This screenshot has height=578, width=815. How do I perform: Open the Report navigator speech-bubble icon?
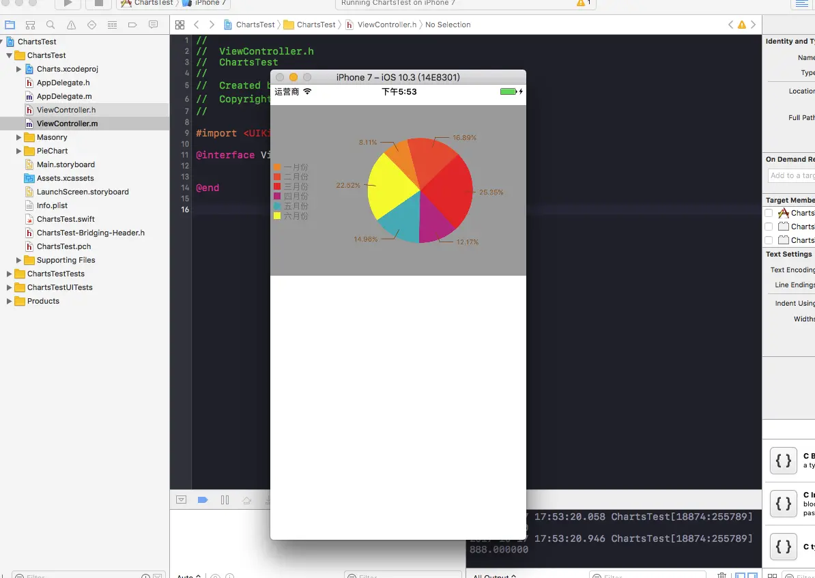pyautogui.click(x=153, y=25)
